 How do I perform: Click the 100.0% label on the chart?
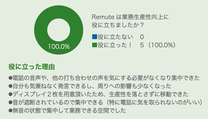coord(59,47)
